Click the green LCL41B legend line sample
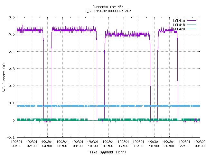 pyautogui.click(x=192, y=25)
